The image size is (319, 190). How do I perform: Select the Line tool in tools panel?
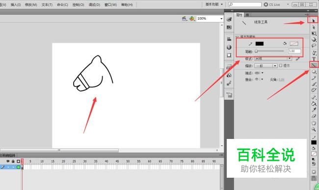[314, 65]
